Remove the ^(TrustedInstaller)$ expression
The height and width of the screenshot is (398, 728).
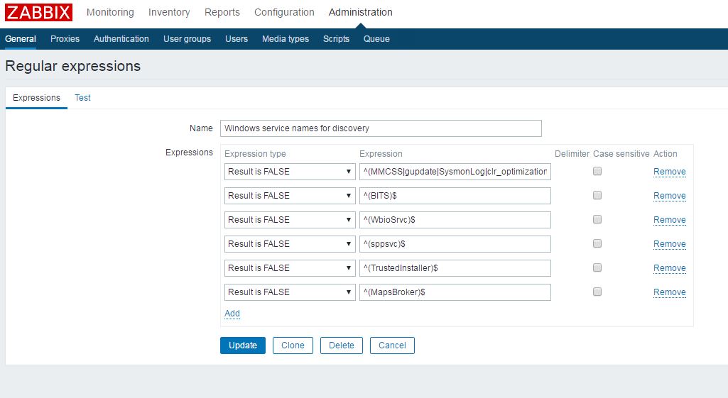669,268
